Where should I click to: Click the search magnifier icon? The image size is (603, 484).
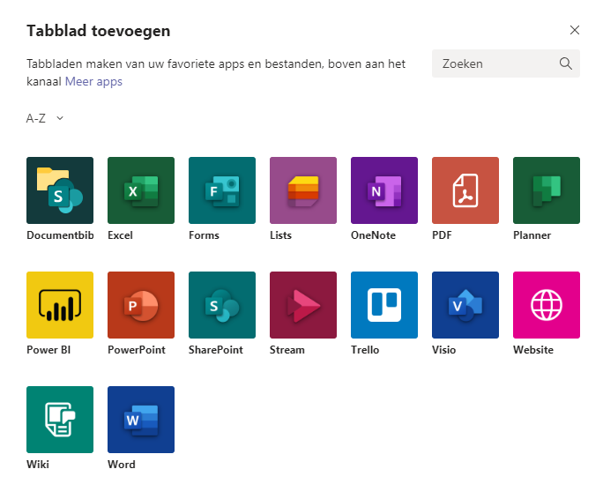566,63
